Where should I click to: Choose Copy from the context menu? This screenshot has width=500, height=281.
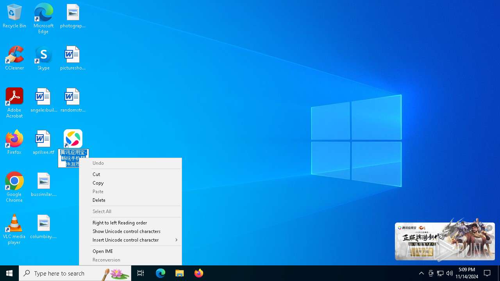click(x=130, y=183)
